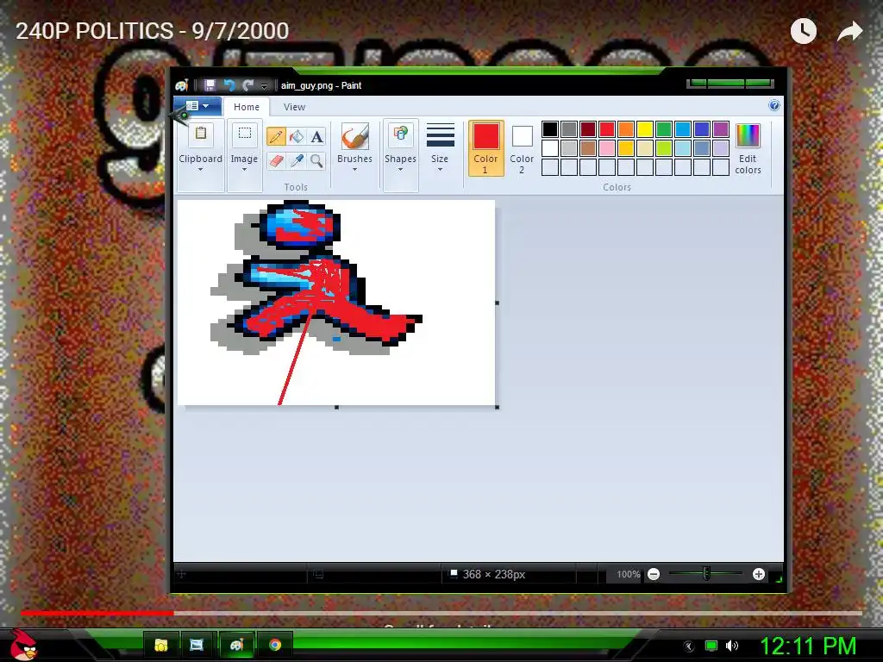This screenshot has width=883, height=662.
Task: Click the Paint app icon in title bar
Action: [x=181, y=85]
